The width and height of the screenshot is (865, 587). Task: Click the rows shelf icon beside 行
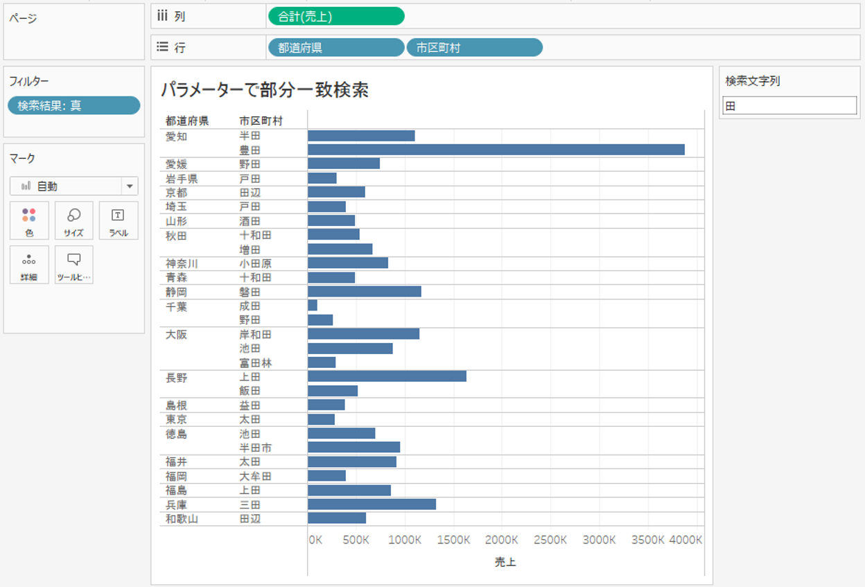163,47
